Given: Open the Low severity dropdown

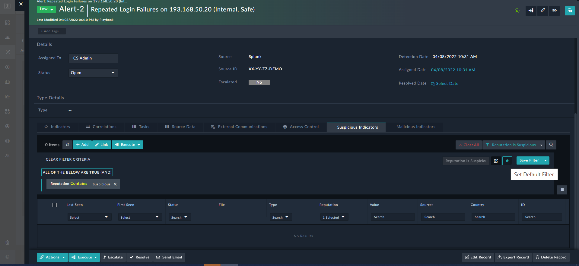Looking at the screenshot, I should point(46,9).
